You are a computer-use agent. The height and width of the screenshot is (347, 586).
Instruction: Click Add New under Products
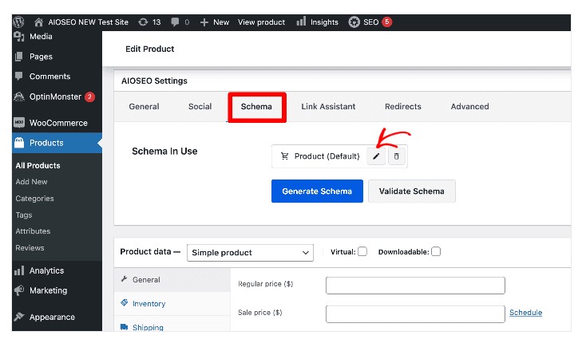point(31,182)
